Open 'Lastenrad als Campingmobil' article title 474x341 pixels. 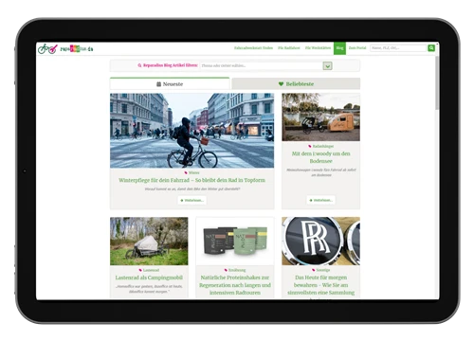149,278
